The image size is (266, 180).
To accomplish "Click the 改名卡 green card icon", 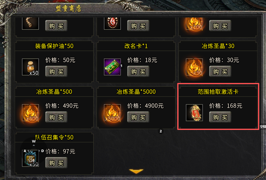I will [x=112, y=67].
